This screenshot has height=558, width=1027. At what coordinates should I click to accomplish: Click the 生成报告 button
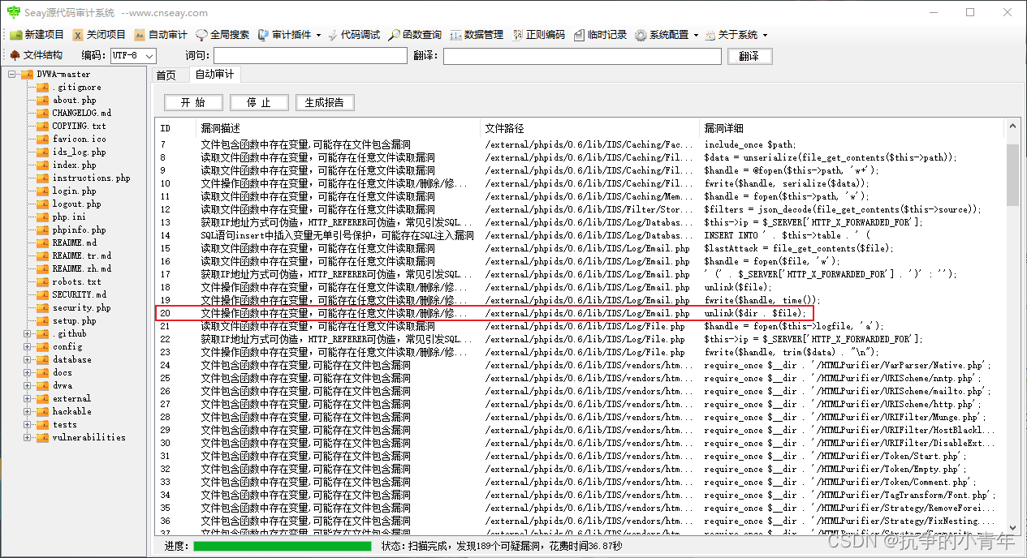(325, 102)
